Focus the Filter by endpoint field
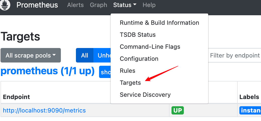261x121 pixels. pos(235,55)
